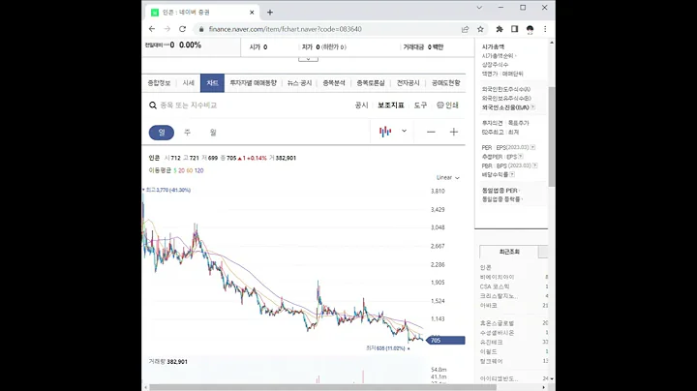Open the 공매도현황 tab

click(446, 83)
